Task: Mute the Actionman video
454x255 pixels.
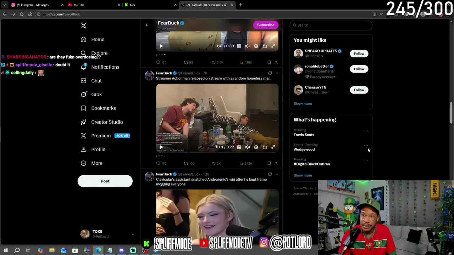Action: click(x=248, y=147)
